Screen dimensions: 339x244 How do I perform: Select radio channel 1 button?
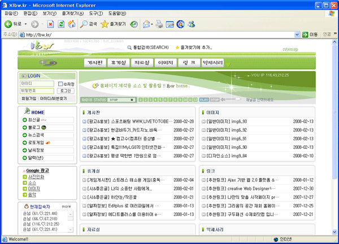(x=139, y=100)
